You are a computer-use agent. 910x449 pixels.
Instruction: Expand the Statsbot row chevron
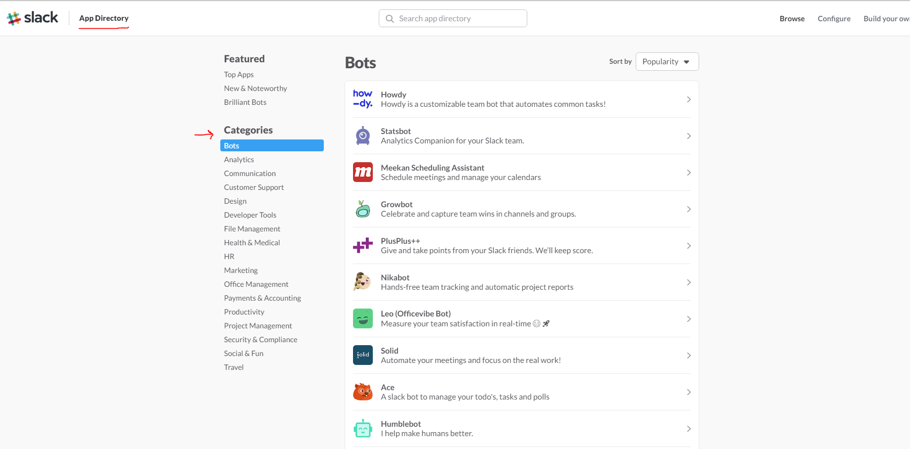point(689,136)
